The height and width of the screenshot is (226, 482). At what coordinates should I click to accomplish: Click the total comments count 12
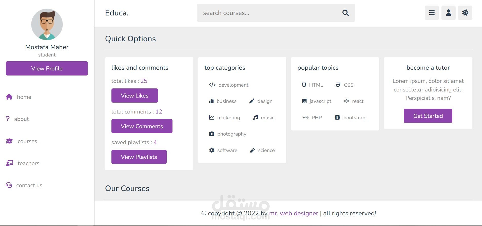159,111
